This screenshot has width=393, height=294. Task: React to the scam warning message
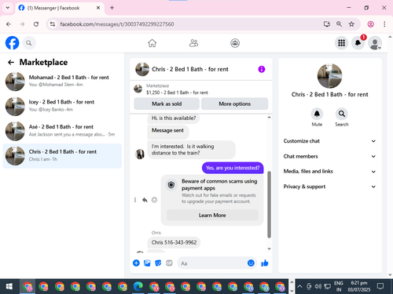tap(154, 200)
